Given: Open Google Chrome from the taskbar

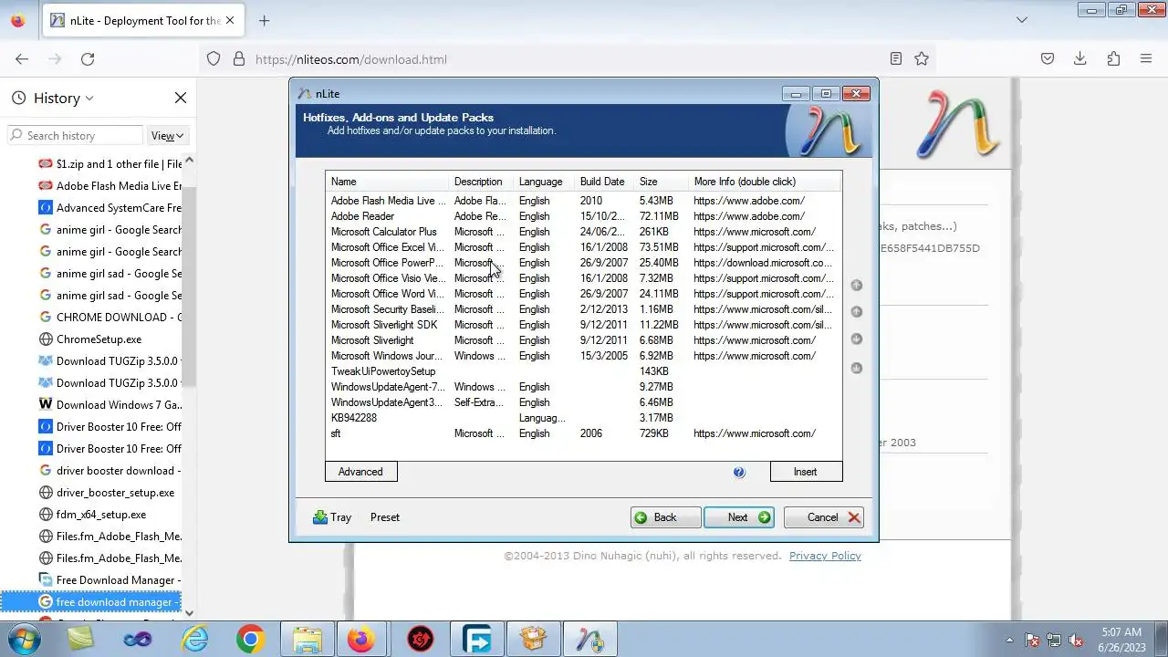Looking at the screenshot, I should pos(250,639).
